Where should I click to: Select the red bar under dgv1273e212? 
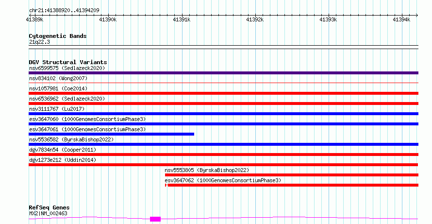tap(223, 165)
